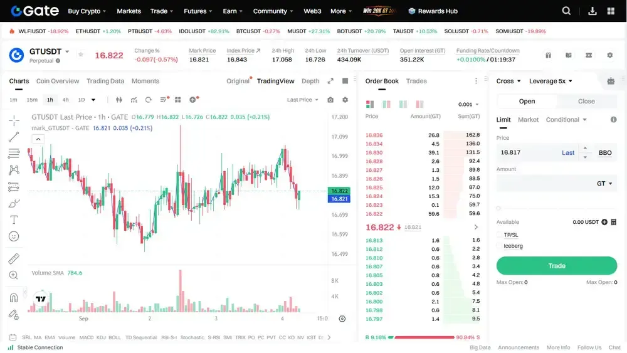This screenshot has width=627, height=353.
Task: Select the trend line drawing tool
Action: click(14, 137)
